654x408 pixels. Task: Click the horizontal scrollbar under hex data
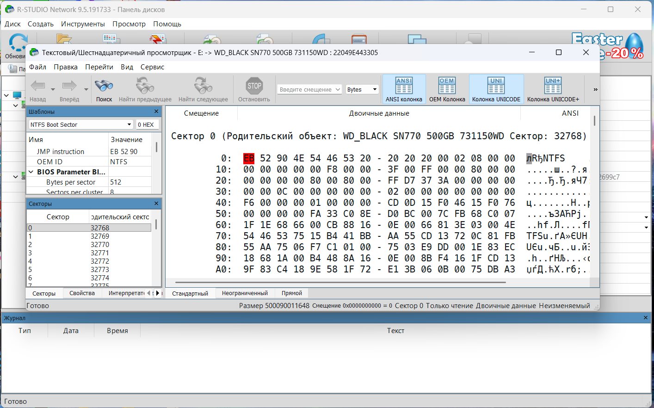pos(340,282)
